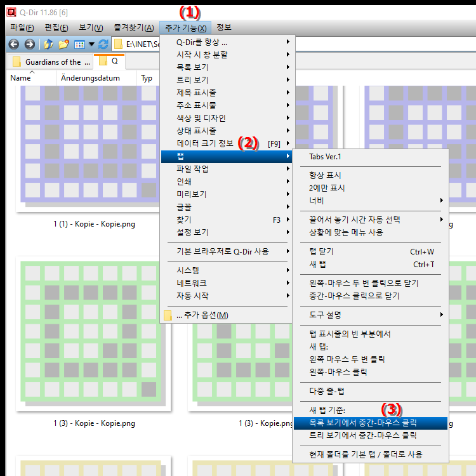This screenshot has height=476, width=476.
Task: Toggle 트리 보기에서 중간-마우스 클릭
Action: 371,435
